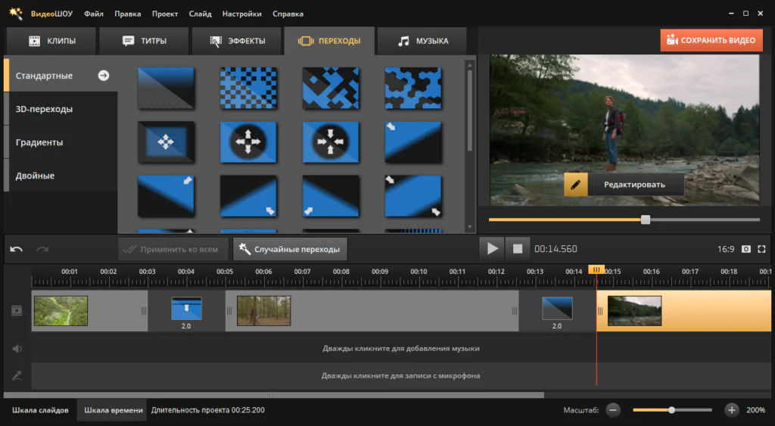Open the Эффекты tab
This screenshot has width=775, height=426.
click(237, 41)
